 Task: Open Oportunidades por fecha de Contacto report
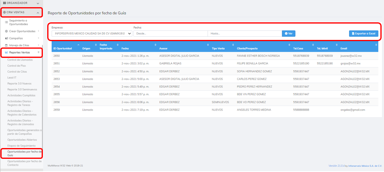[24, 162]
